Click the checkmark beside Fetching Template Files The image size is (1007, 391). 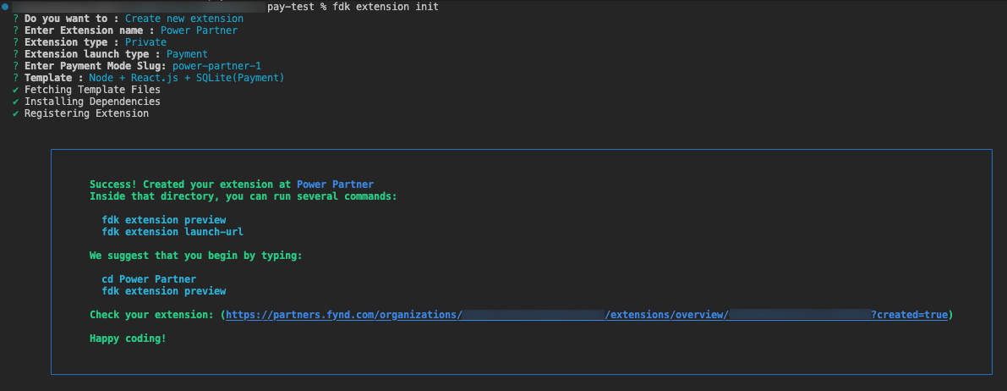pyautogui.click(x=16, y=90)
